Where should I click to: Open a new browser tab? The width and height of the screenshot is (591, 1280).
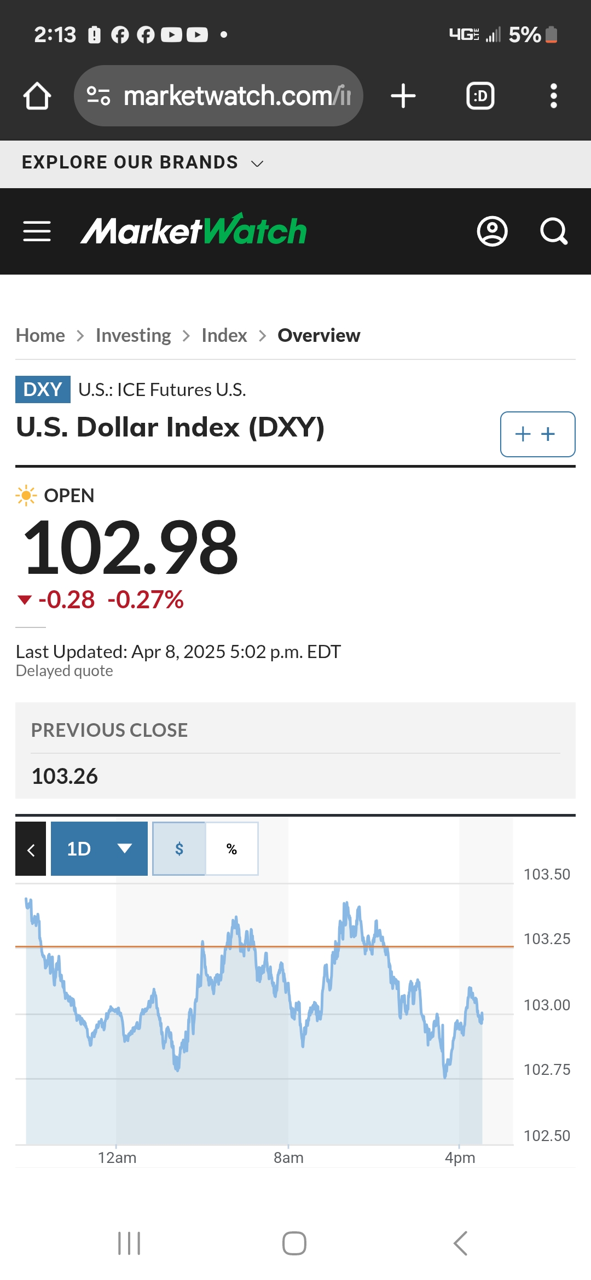pyautogui.click(x=403, y=96)
